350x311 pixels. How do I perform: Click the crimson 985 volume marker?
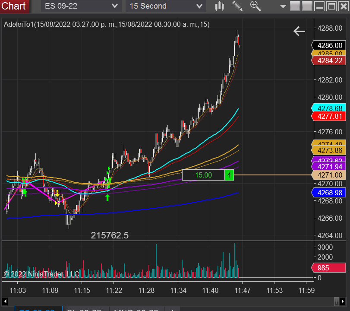pos(328,268)
